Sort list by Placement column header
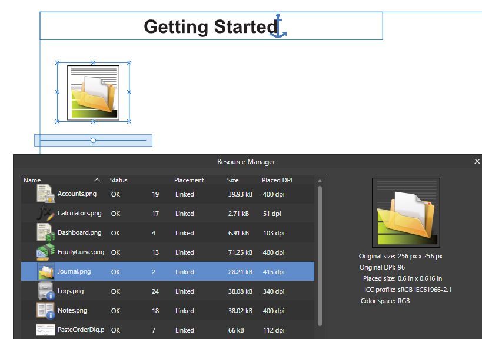 coord(189,180)
